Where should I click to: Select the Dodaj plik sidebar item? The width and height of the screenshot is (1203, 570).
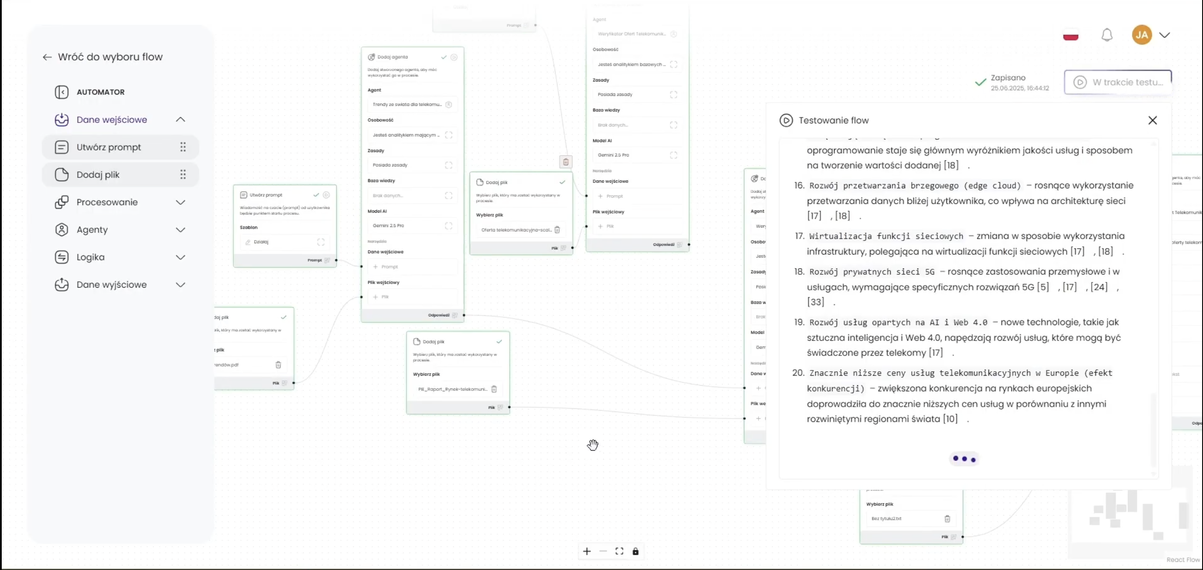[x=98, y=175]
